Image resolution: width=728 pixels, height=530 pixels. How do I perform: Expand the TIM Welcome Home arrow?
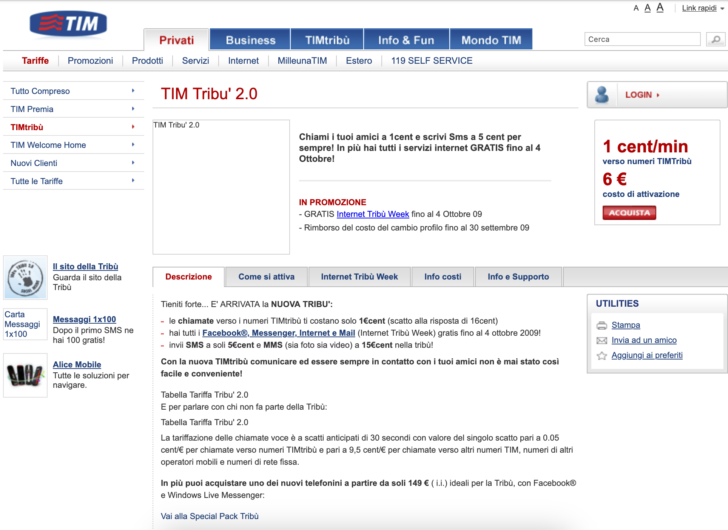[133, 144]
